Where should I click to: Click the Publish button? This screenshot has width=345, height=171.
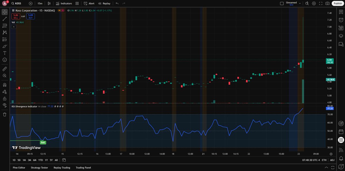[x=338, y=3]
